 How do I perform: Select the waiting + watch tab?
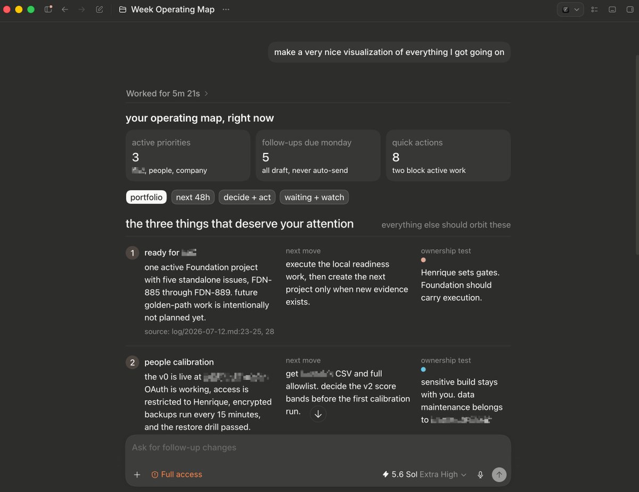(x=314, y=197)
